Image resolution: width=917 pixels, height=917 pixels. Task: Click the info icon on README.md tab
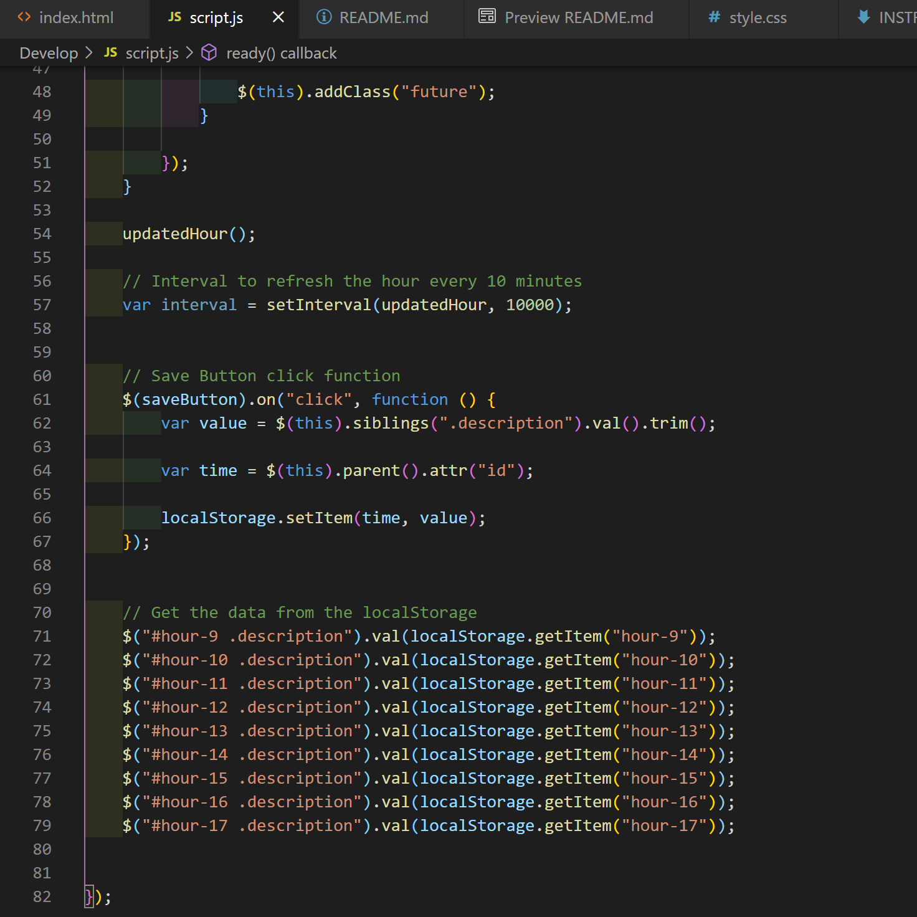click(324, 17)
